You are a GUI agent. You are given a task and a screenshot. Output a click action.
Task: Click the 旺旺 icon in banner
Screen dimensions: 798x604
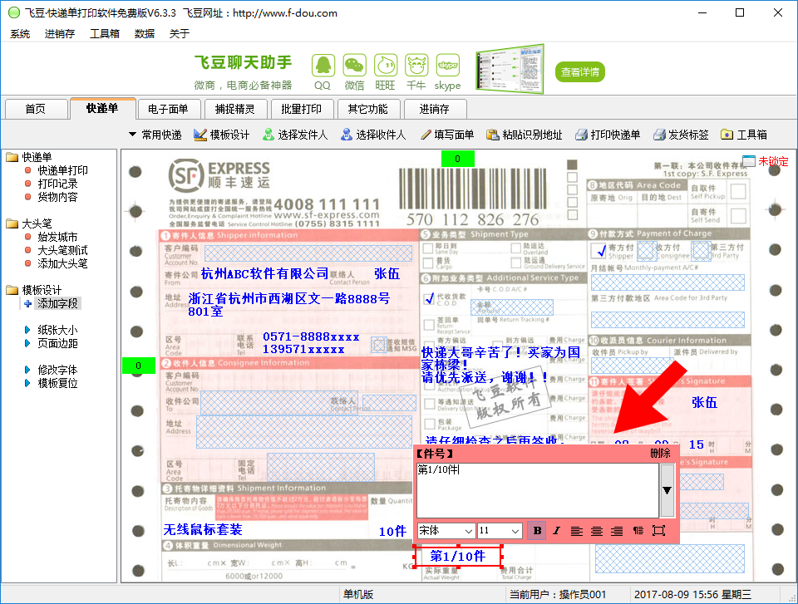385,66
